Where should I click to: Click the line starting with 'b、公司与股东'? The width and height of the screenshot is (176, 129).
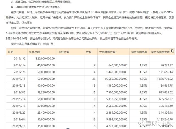[35, 7]
